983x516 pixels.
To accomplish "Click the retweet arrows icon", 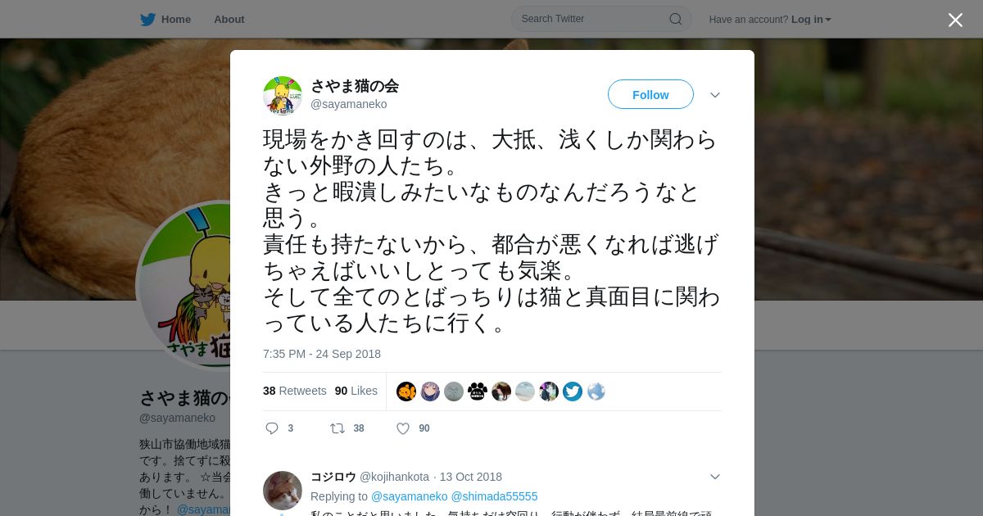I will point(337,428).
